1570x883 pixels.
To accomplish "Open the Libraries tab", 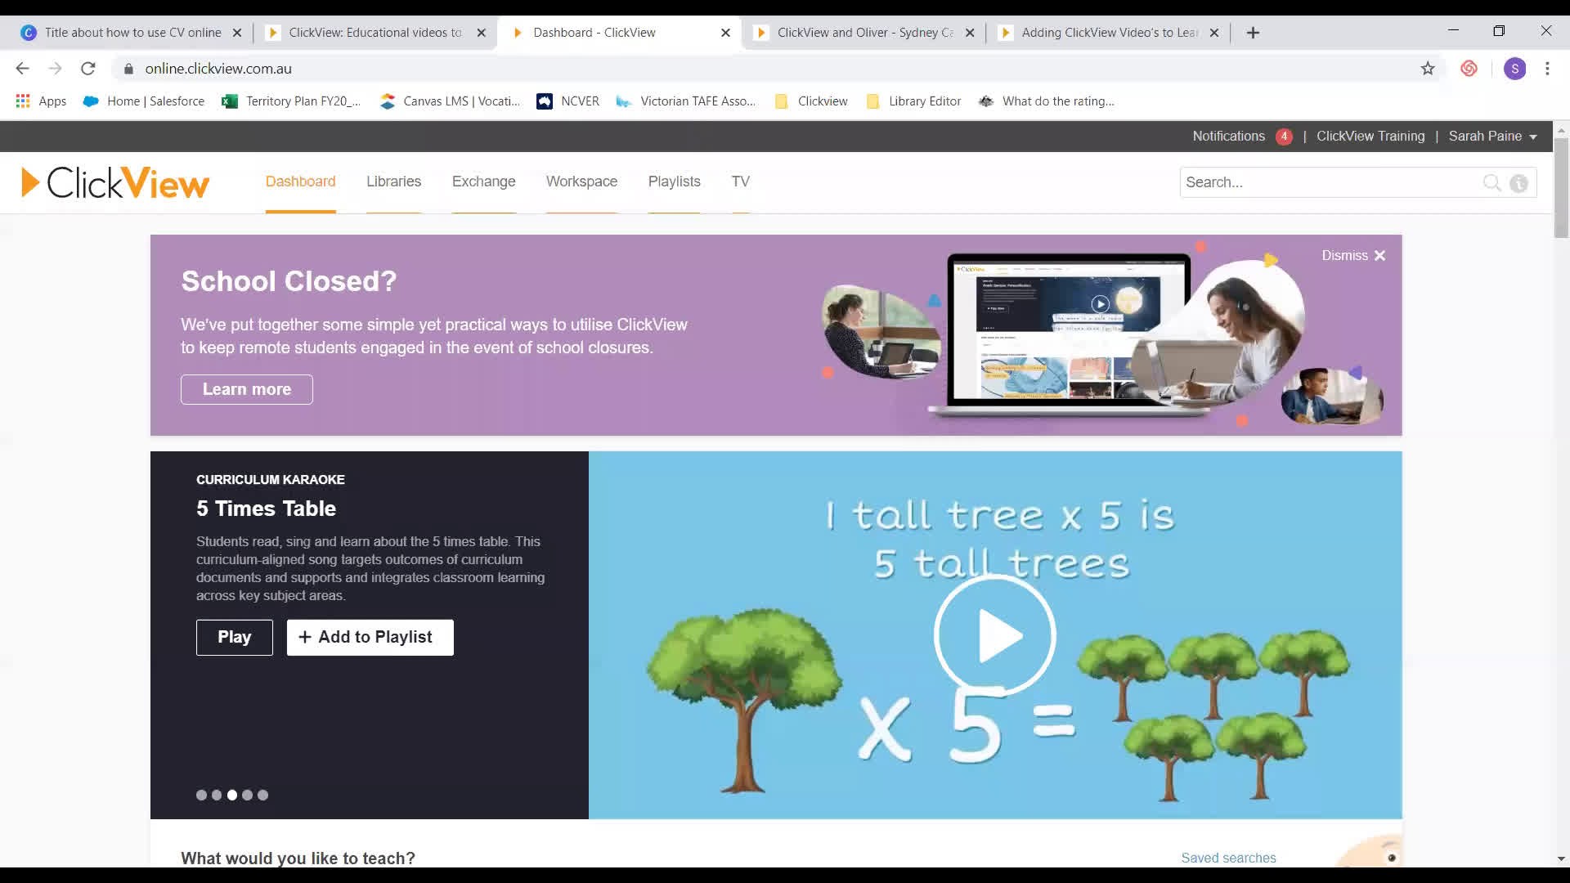I will pyautogui.click(x=393, y=182).
